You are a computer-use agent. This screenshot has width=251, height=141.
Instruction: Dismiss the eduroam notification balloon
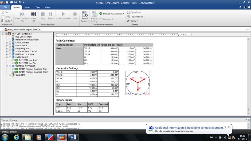point(229,127)
